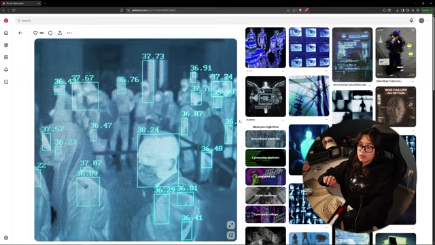The image size is (435, 245).
Task: Select the Pinterest browser tab
Action: coord(21,3)
